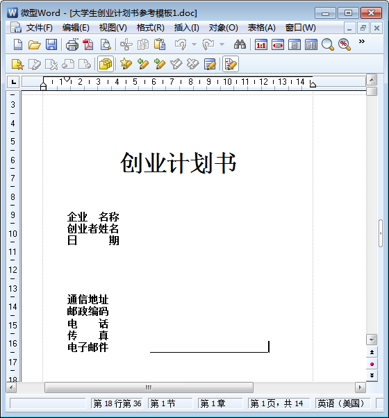Image resolution: width=389 pixels, height=418 pixels.
Task: Save document with the floppy disk icon
Action: tap(51, 44)
